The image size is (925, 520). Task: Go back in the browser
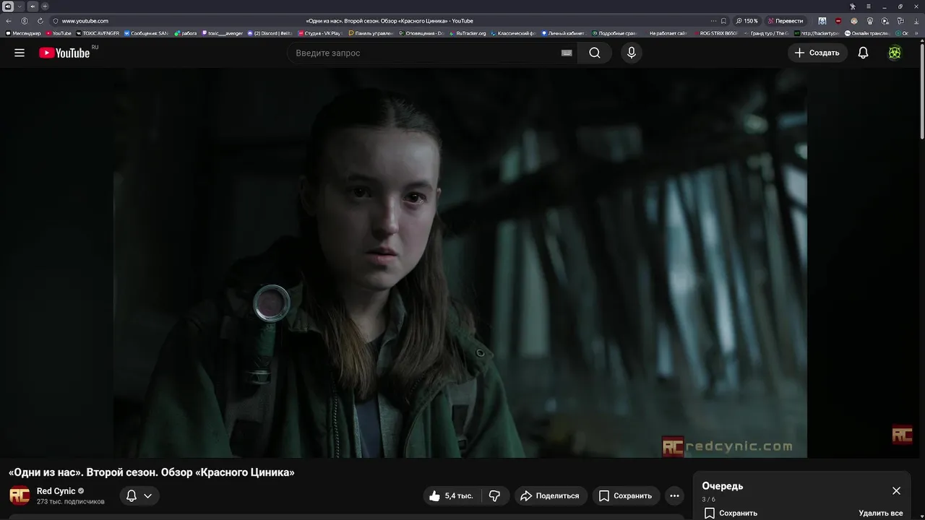point(9,21)
